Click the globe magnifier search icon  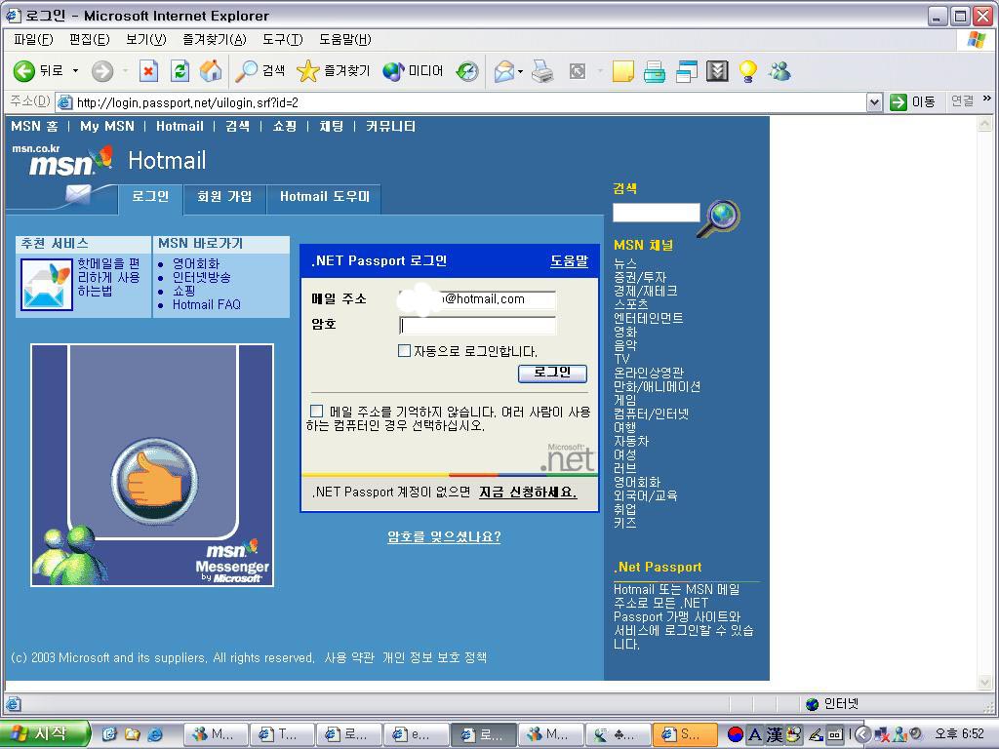tap(719, 217)
